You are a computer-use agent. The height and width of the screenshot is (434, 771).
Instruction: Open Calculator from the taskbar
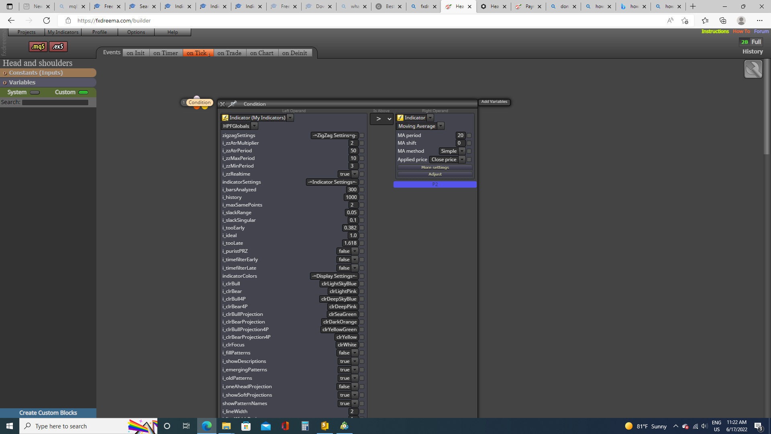pos(305,426)
